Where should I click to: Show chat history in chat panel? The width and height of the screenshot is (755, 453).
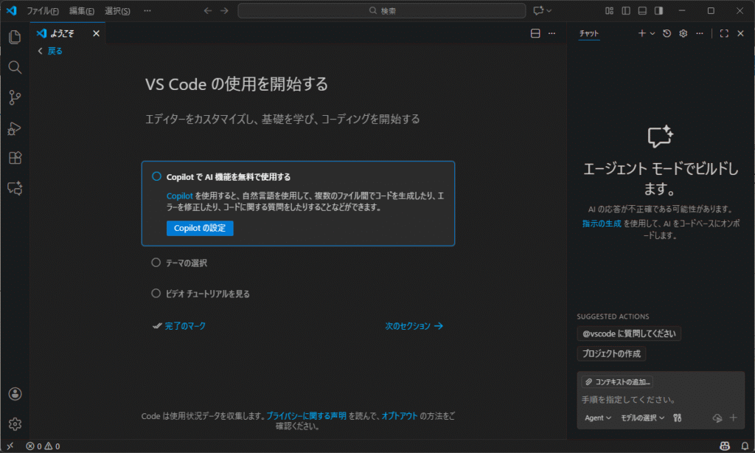[x=667, y=33]
